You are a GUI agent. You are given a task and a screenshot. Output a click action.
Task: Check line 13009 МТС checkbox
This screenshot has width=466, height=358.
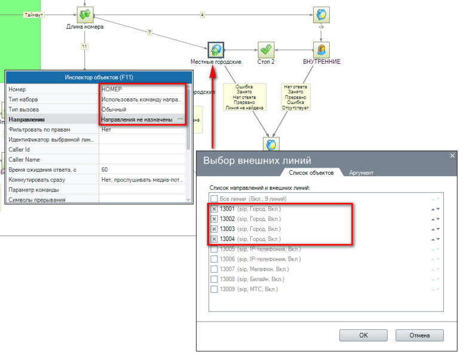point(214,289)
